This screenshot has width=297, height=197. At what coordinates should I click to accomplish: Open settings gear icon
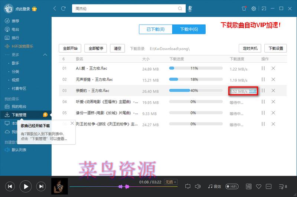coord(254,9)
